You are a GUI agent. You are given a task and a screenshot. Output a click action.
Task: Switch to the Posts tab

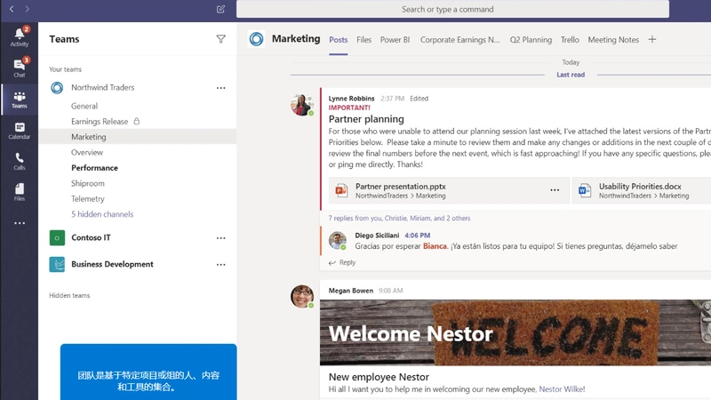coord(339,40)
